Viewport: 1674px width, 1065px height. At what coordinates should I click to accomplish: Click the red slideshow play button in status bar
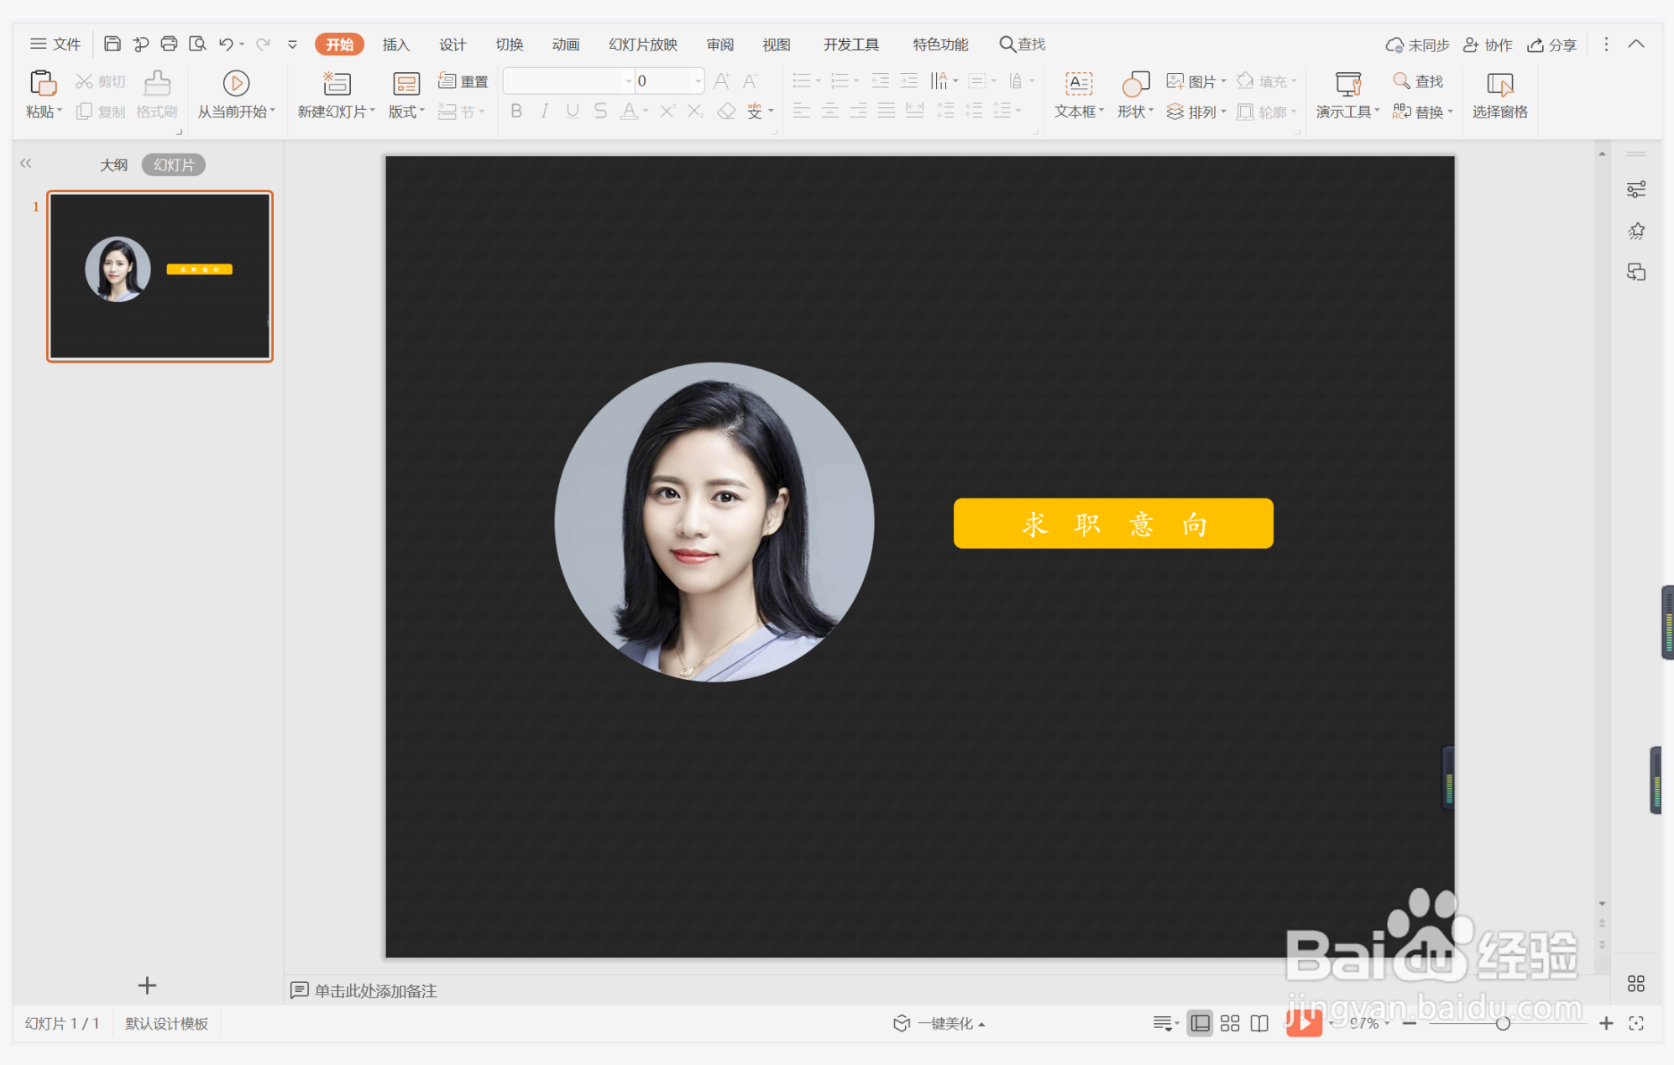point(1304,1022)
